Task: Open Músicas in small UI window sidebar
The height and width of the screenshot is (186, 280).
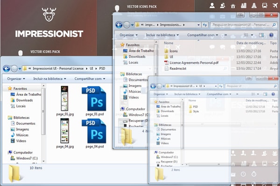Action: pyautogui.click(x=164, y=139)
